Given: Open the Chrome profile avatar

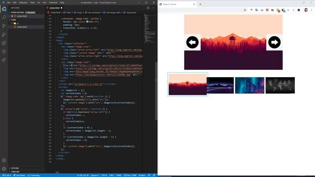Looking at the screenshot, I should tap(306, 10).
